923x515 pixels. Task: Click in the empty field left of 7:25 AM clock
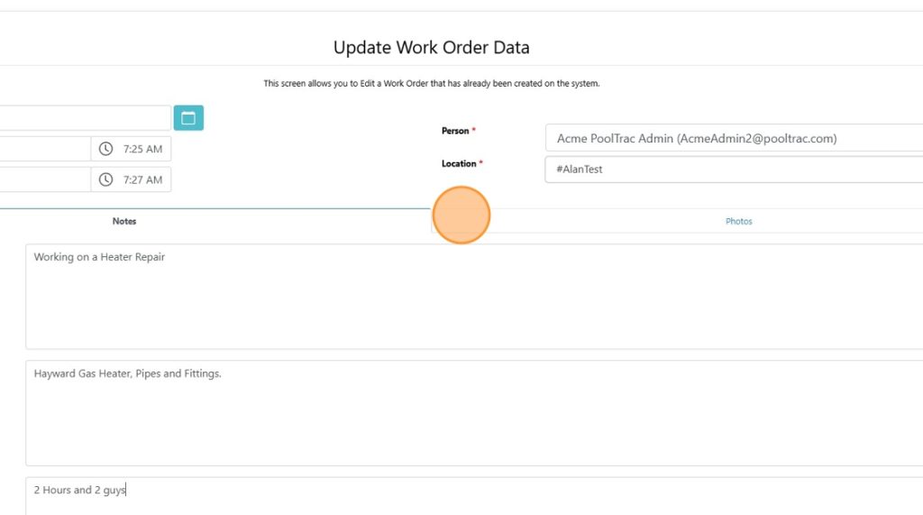tap(43, 149)
